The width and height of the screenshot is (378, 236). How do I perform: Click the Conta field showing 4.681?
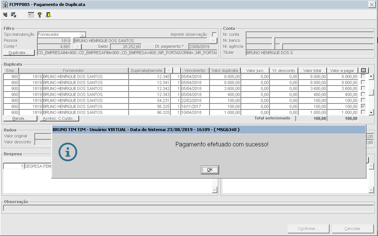tap(54, 47)
